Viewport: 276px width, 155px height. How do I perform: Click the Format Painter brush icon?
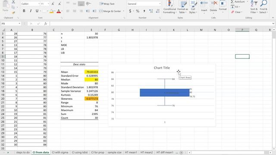(x=13, y=12)
